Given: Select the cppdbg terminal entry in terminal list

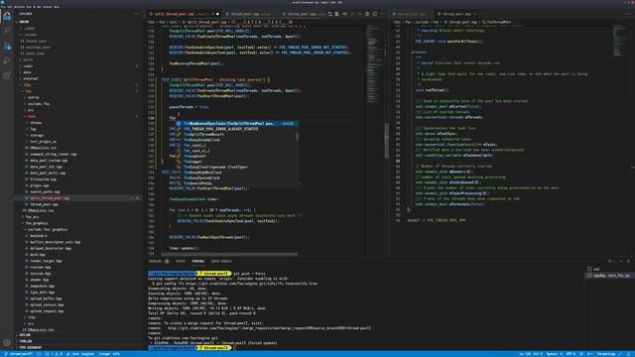Looking at the screenshot, I should 609,276.
